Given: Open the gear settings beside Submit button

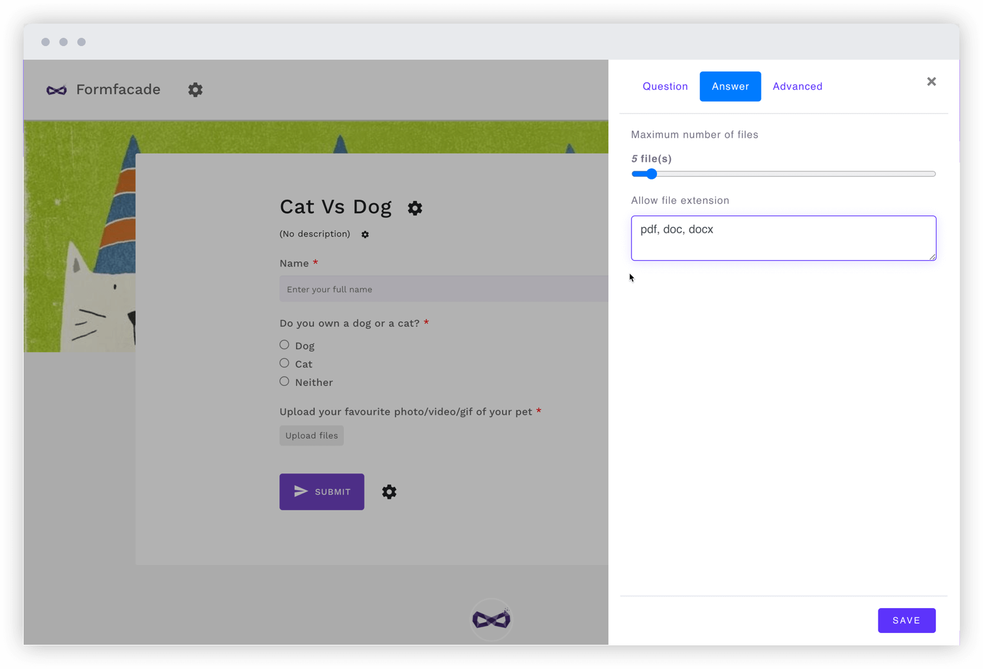Looking at the screenshot, I should pos(389,492).
